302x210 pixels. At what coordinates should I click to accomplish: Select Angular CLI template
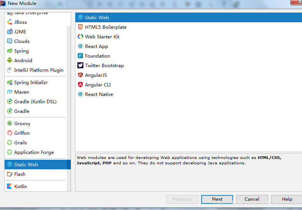(x=189, y=84)
